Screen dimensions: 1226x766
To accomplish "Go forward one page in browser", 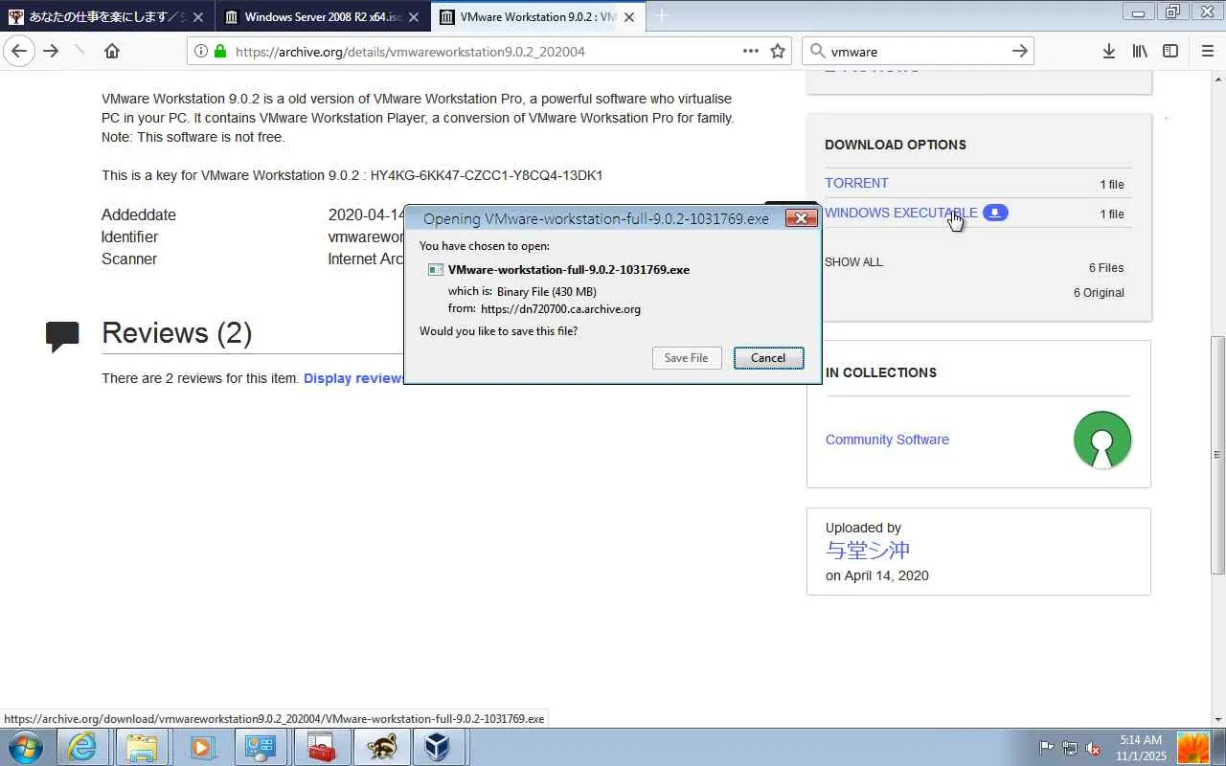I will tap(52, 51).
